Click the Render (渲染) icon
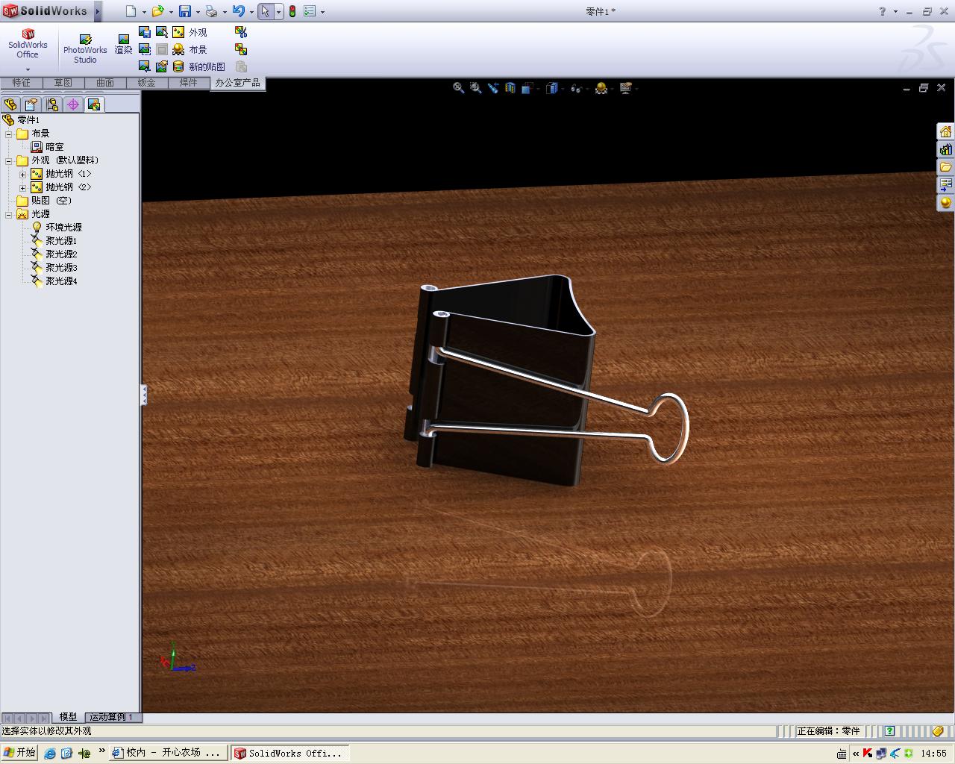The width and height of the screenshot is (955, 764). (123, 45)
